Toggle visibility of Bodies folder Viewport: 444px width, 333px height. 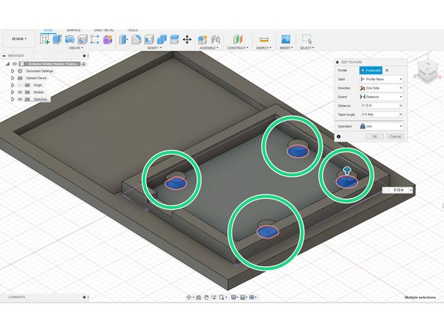19,92
